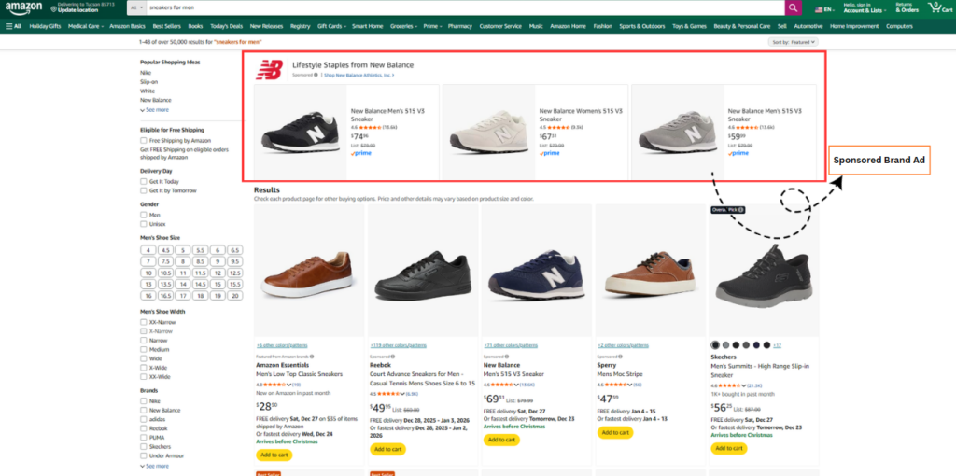956x476 pixels.
Task: Add Skechers Summits sneaker to cart
Action: [x=728, y=449]
